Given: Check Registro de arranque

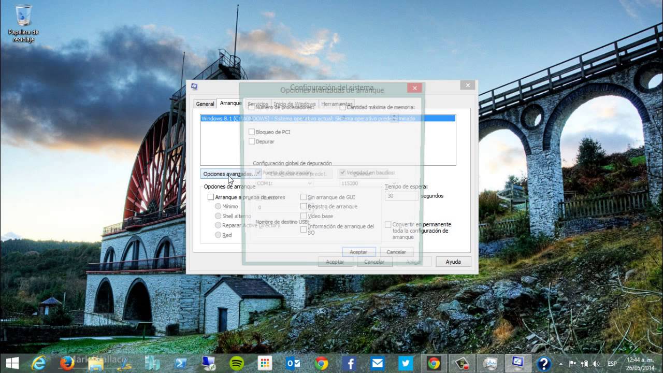Looking at the screenshot, I should coord(304,206).
